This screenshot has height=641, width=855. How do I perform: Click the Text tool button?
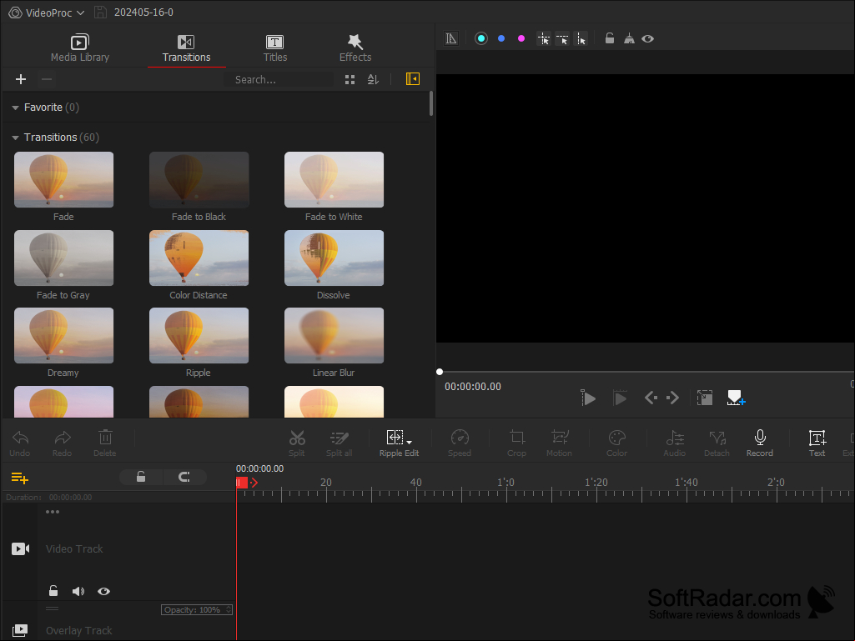tap(817, 443)
